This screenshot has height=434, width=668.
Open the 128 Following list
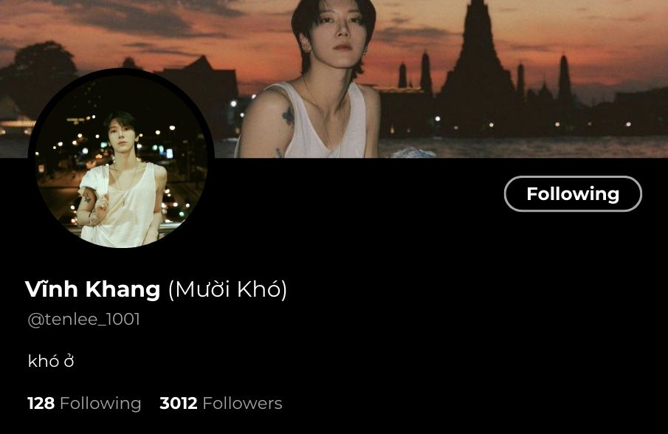(x=84, y=403)
